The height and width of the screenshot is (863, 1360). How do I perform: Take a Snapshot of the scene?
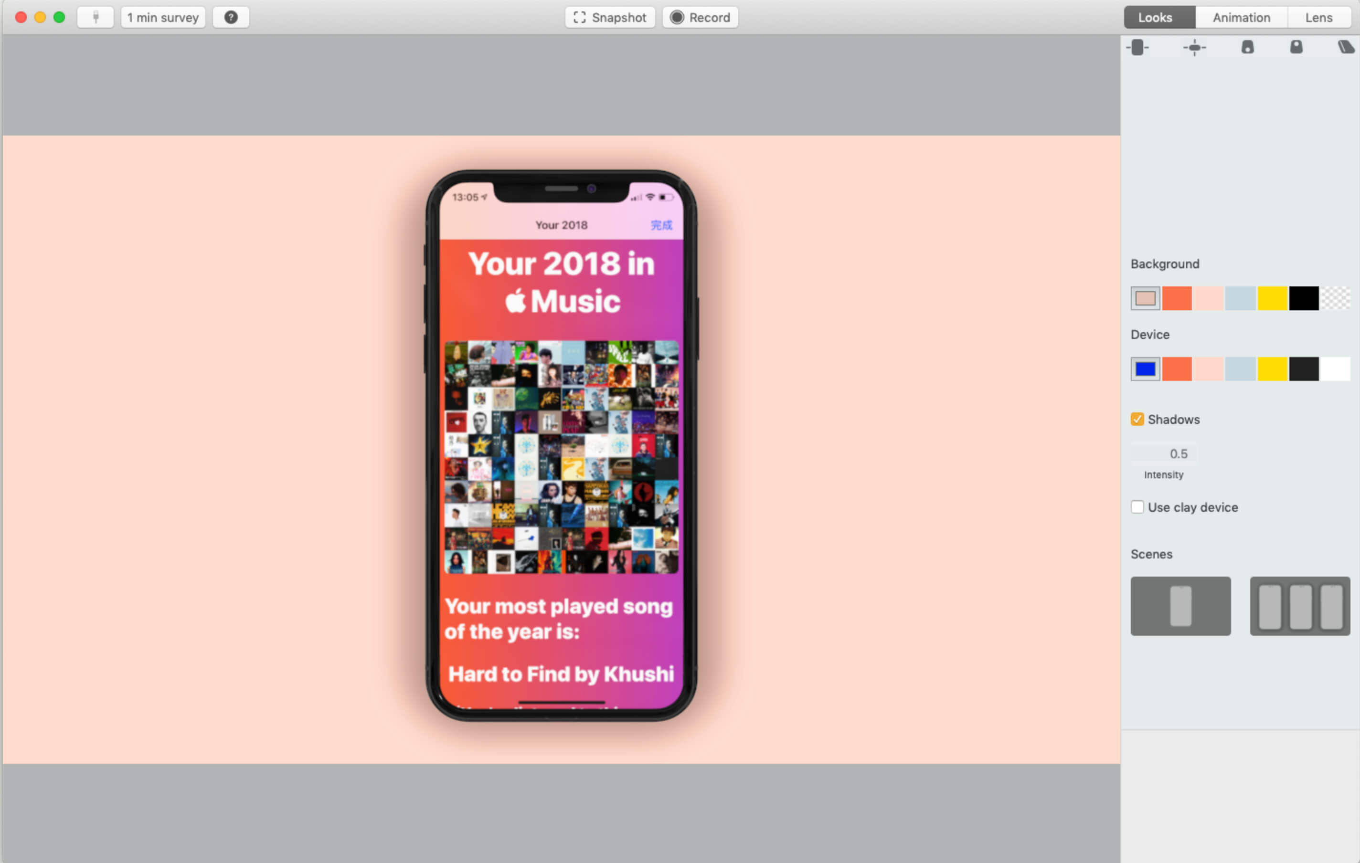coord(610,18)
